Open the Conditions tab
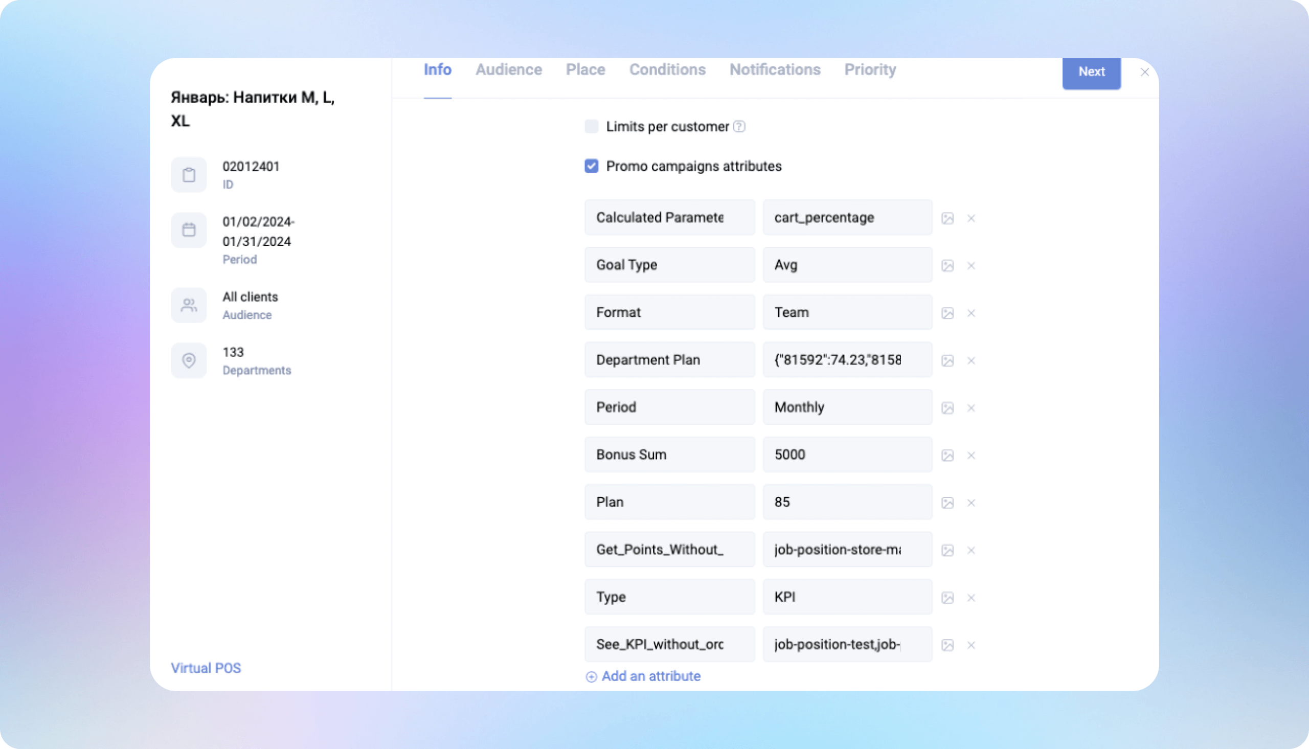Viewport: 1309px width, 749px height. click(x=667, y=70)
